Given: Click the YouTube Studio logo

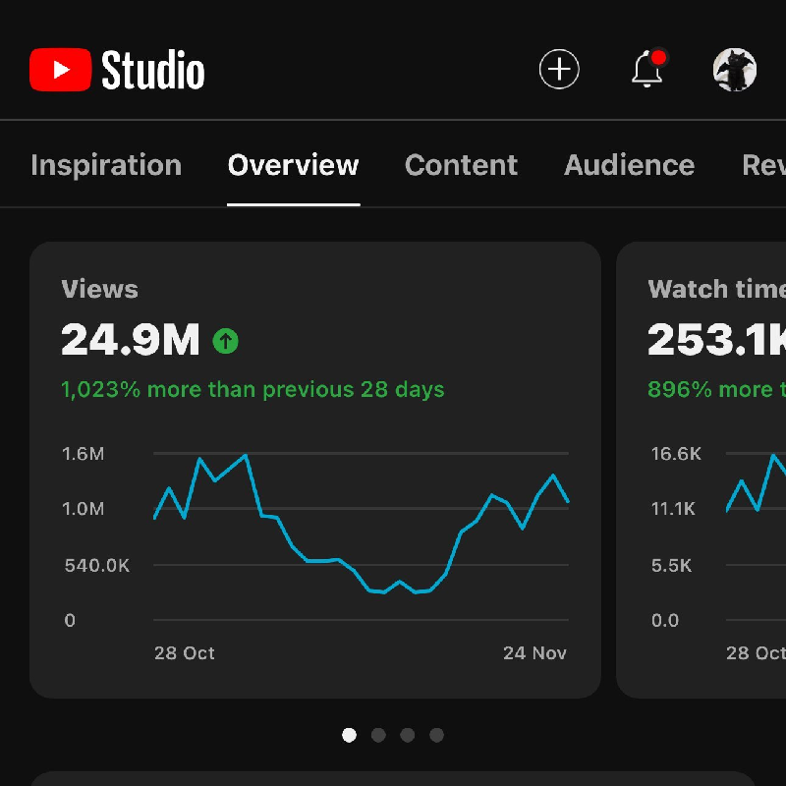Looking at the screenshot, I should pyautogui.click(x=117, y=70).
